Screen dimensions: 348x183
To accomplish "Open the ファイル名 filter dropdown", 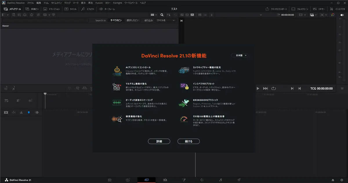I will coord(166,20).
